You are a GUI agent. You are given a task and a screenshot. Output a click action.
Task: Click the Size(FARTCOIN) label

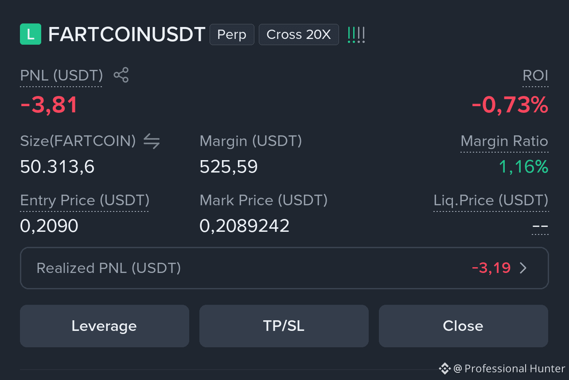coord(78,141)
